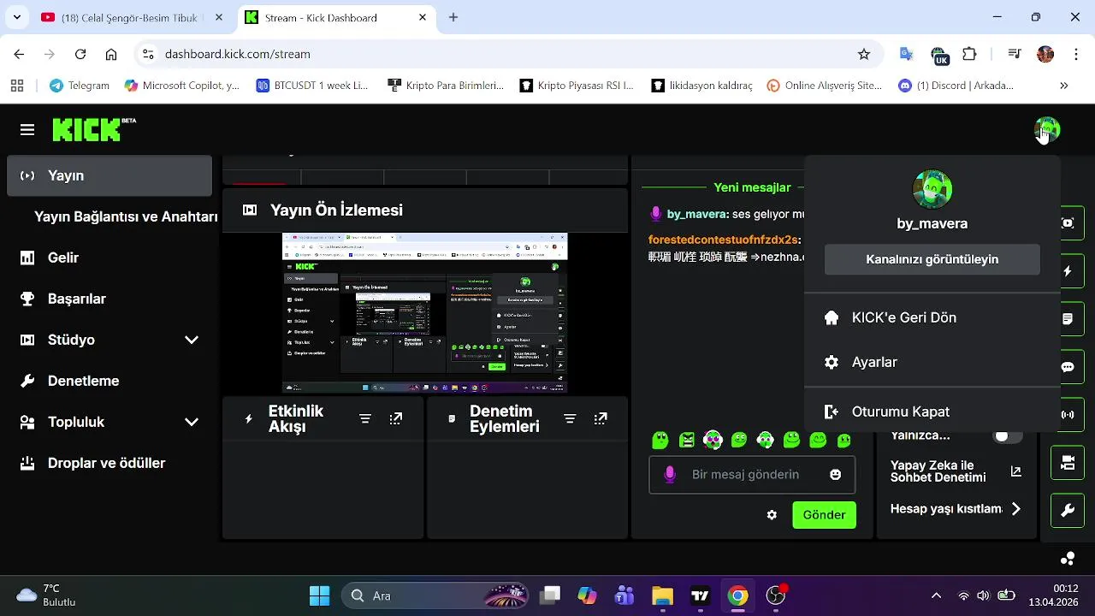Open the chat bubble icon in right toolbar

point(1068,367)
